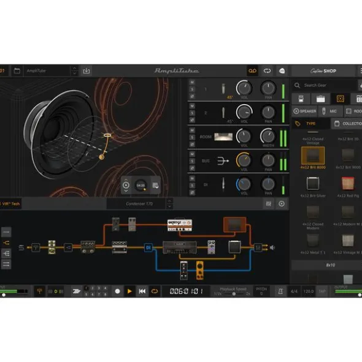
Task: Select the yellow-green pedal in signal chain
Action: point(52,247)
